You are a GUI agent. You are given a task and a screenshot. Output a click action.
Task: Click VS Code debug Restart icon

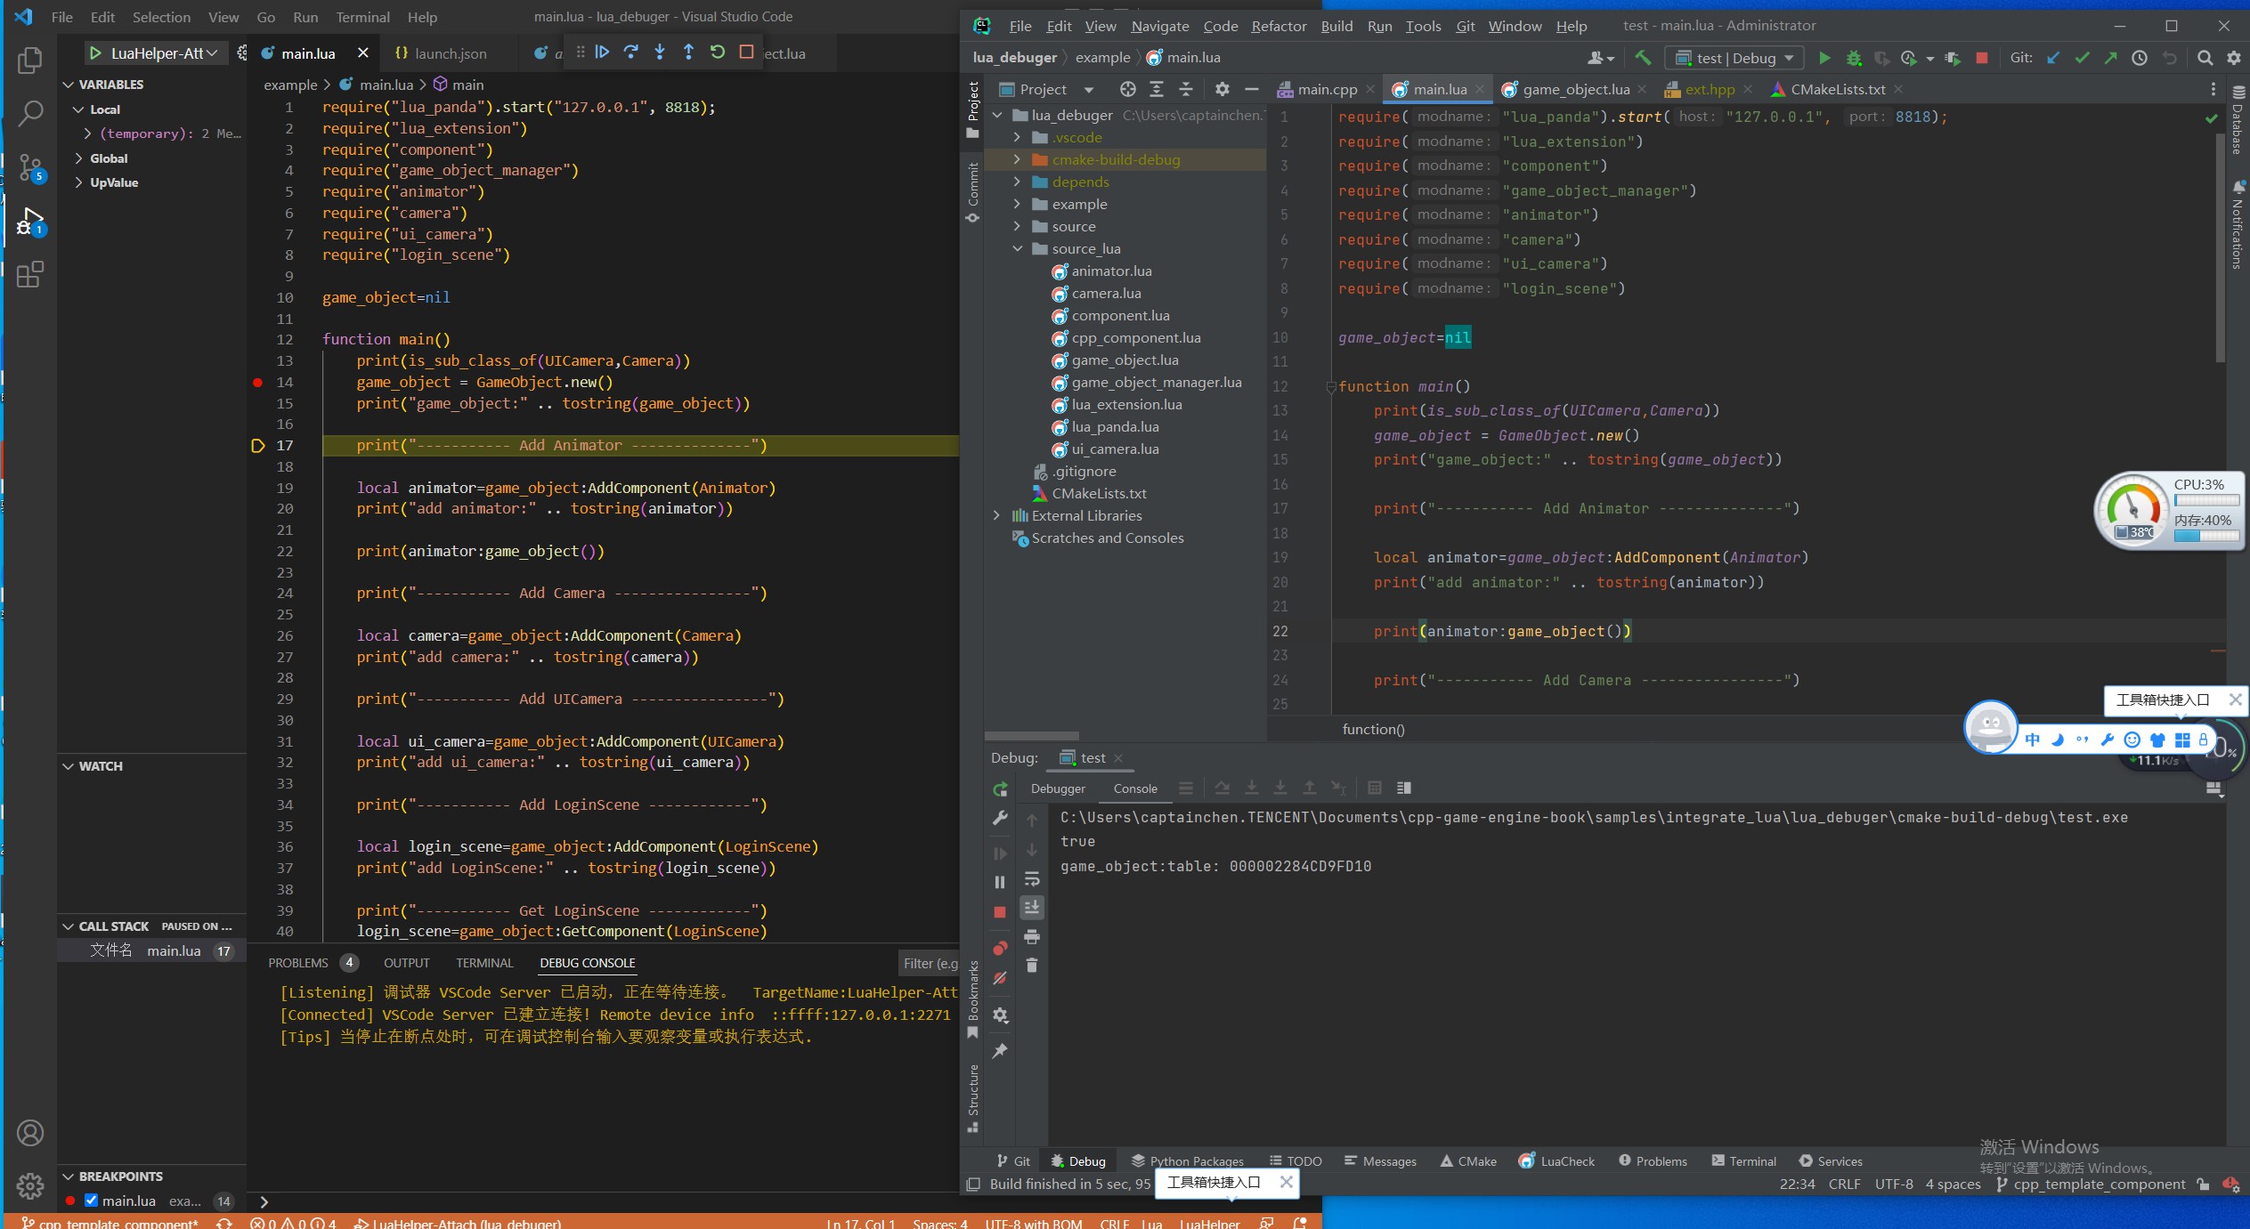click(x=718, y=53)
